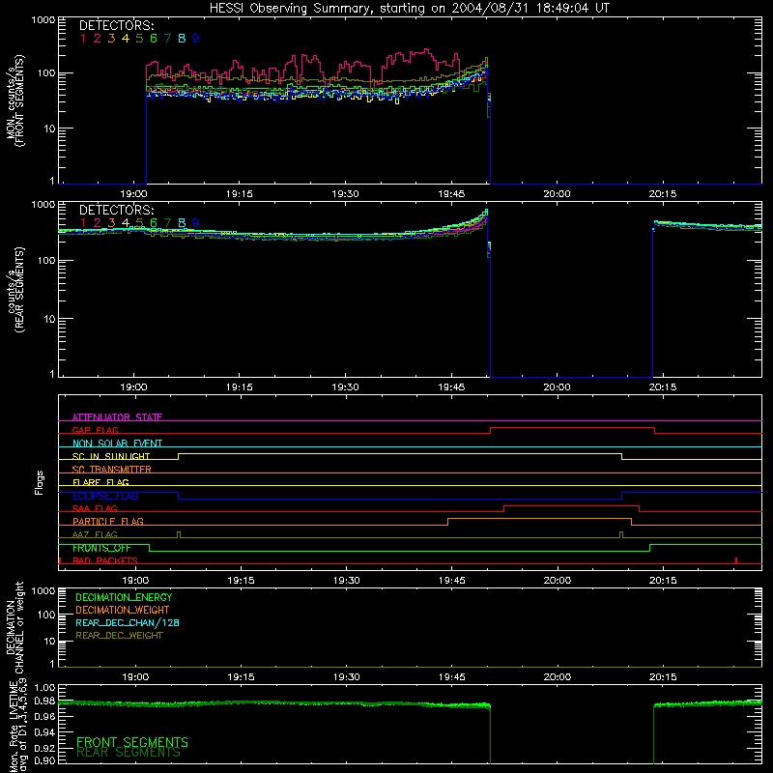Screen dimensions: 773x773
Task: Click the AAZ_FLAG pulse near 19:06
Action: (x=179, y=535)
